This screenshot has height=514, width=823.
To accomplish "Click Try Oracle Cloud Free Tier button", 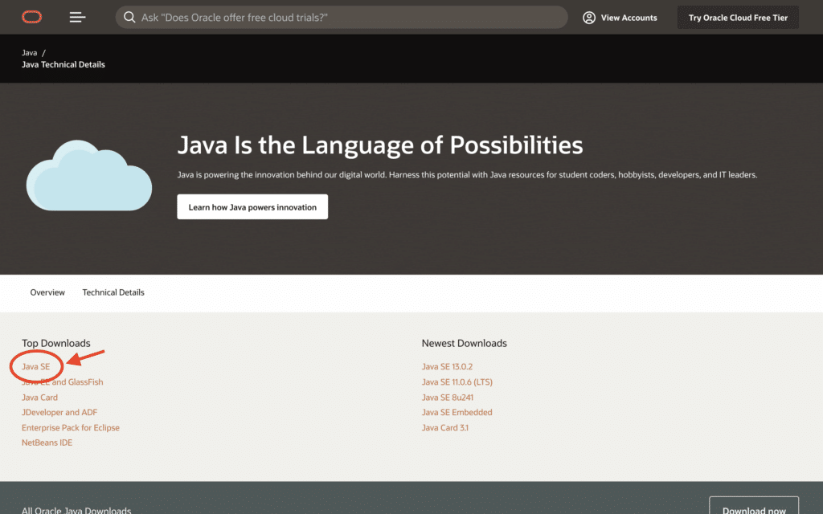I will click(x=738, y=18).
